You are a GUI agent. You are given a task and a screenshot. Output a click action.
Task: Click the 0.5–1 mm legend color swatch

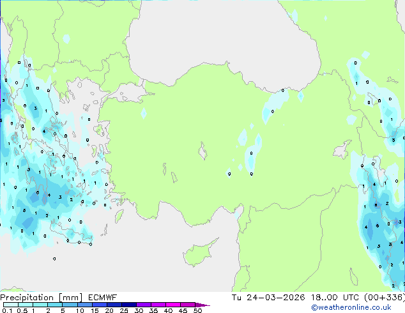[x=26, y=305]
